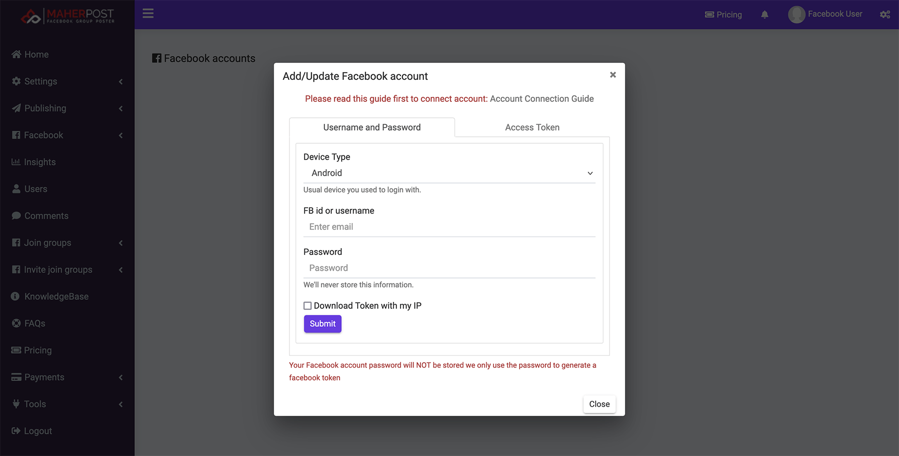The height and width of the screenshot is (456, 899).
Task: Open FAQs menu item
Action: tap(35, 323)
